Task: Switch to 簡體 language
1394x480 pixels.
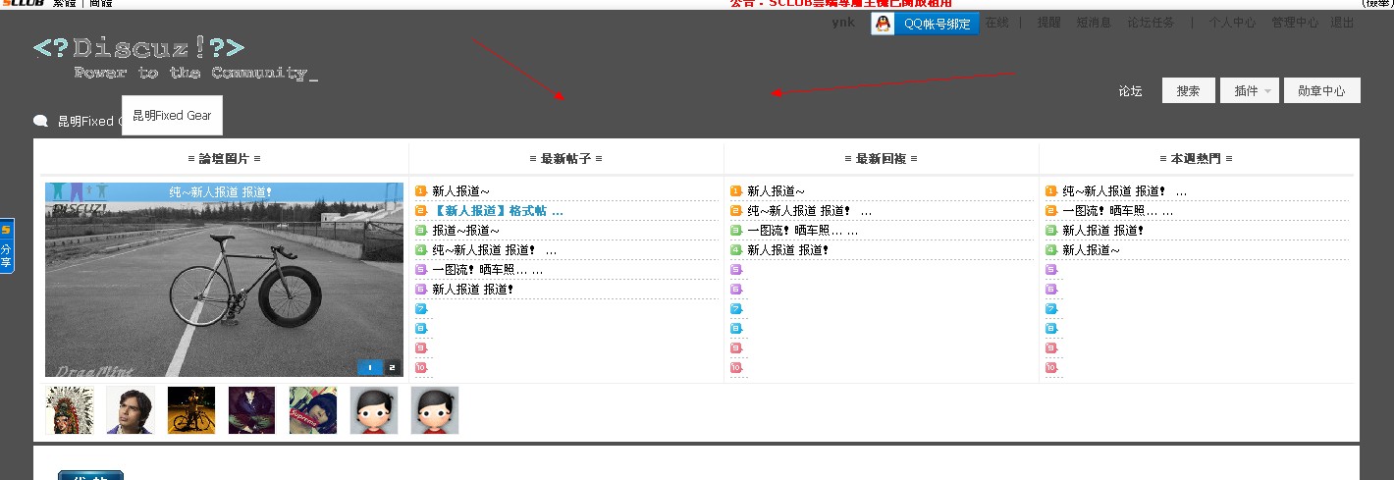Action: pyautogui.click(x=100, y=4)
